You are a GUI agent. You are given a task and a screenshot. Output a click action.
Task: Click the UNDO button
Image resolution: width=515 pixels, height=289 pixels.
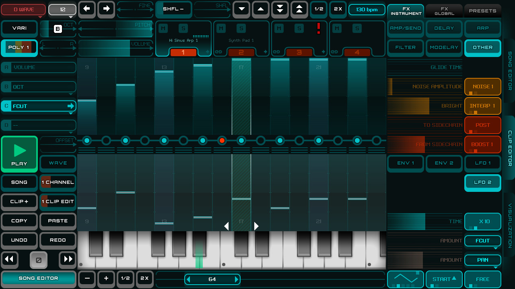[x=19, y=240]
